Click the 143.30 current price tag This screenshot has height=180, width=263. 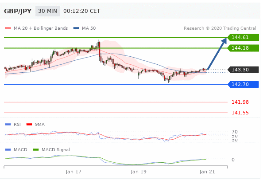click(x=243, y=70)
